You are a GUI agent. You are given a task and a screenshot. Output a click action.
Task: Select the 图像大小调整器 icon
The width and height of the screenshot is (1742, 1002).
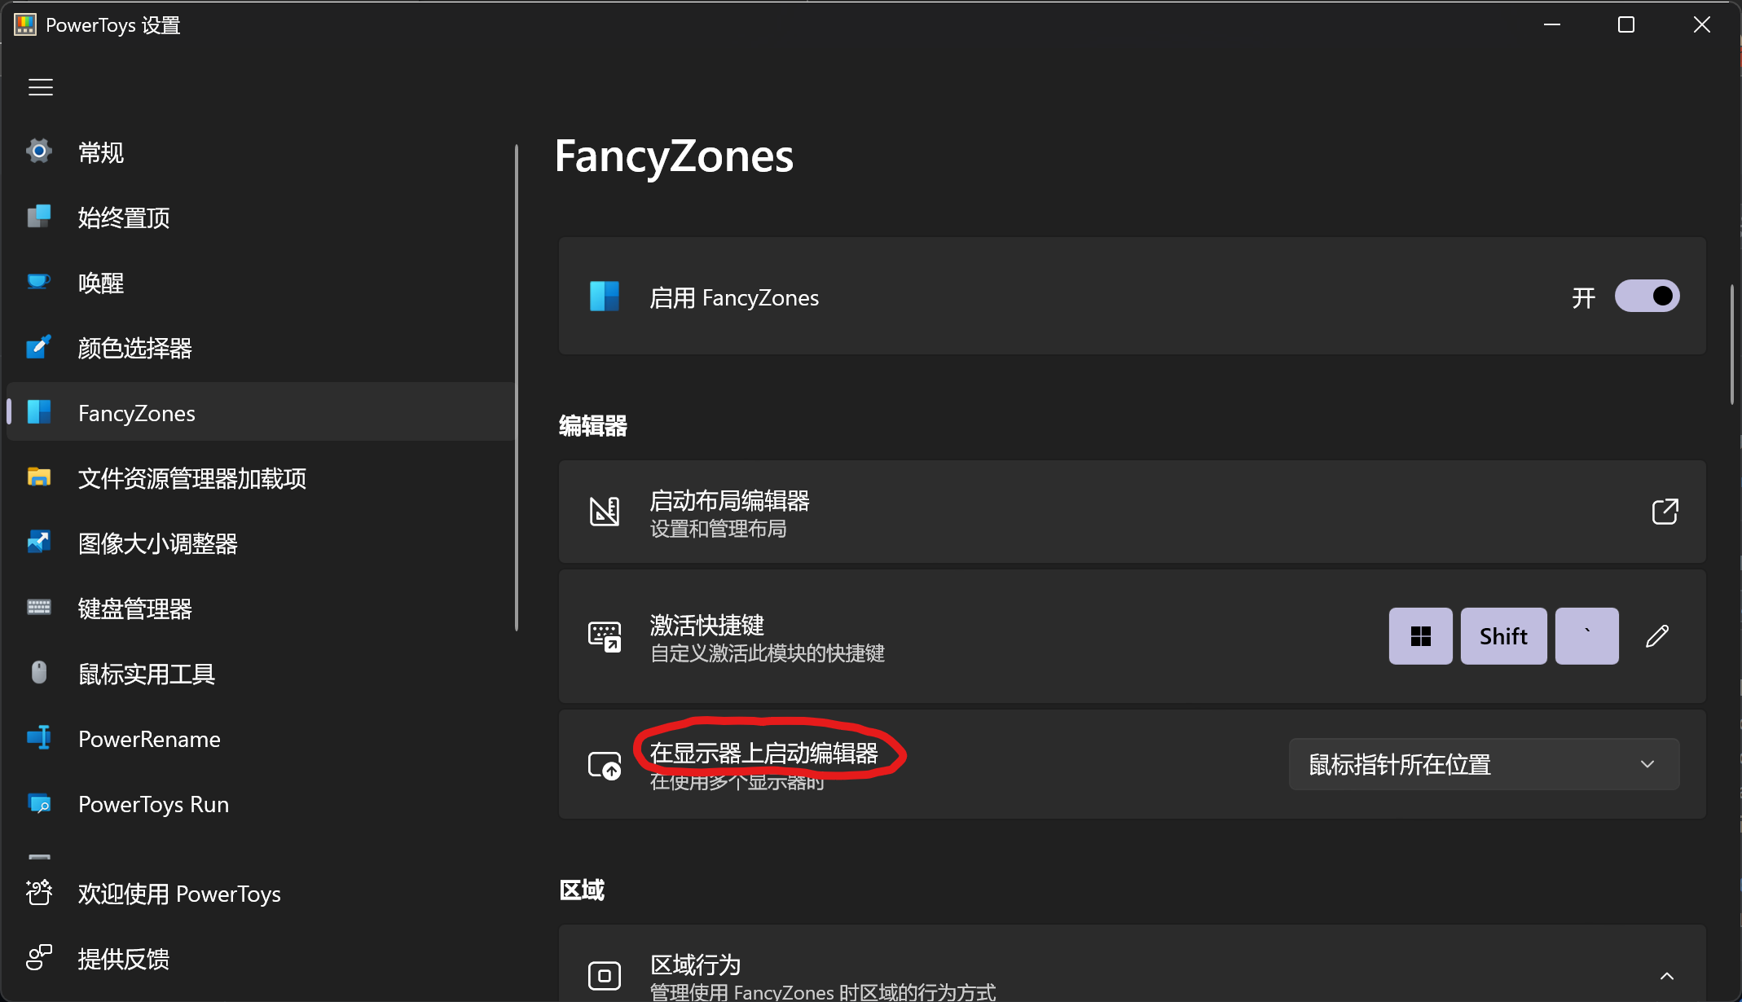(x=38, y=543)
